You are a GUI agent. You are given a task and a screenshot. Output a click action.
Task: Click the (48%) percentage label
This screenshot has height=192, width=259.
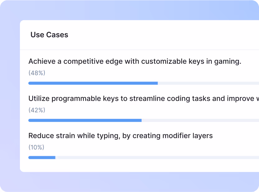point(36,73)
